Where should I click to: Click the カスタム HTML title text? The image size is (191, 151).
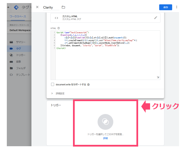70,16
